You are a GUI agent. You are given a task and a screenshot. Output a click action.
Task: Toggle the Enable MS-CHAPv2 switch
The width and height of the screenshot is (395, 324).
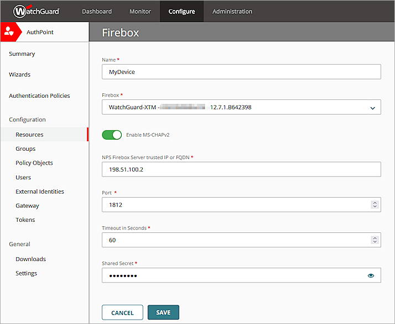112,135
